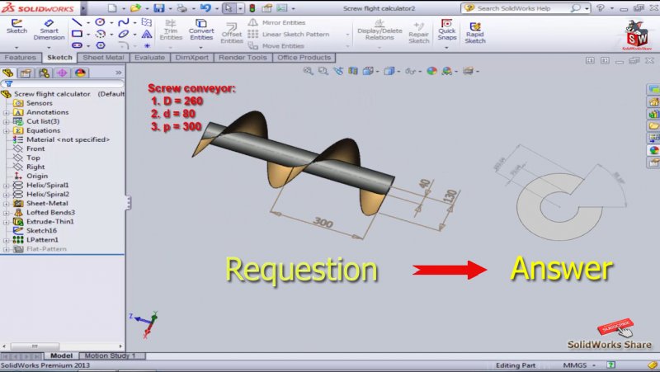Activate the Smart Dimension tool
This screenshot has height=372, width=660.
[x=49, y=30]
